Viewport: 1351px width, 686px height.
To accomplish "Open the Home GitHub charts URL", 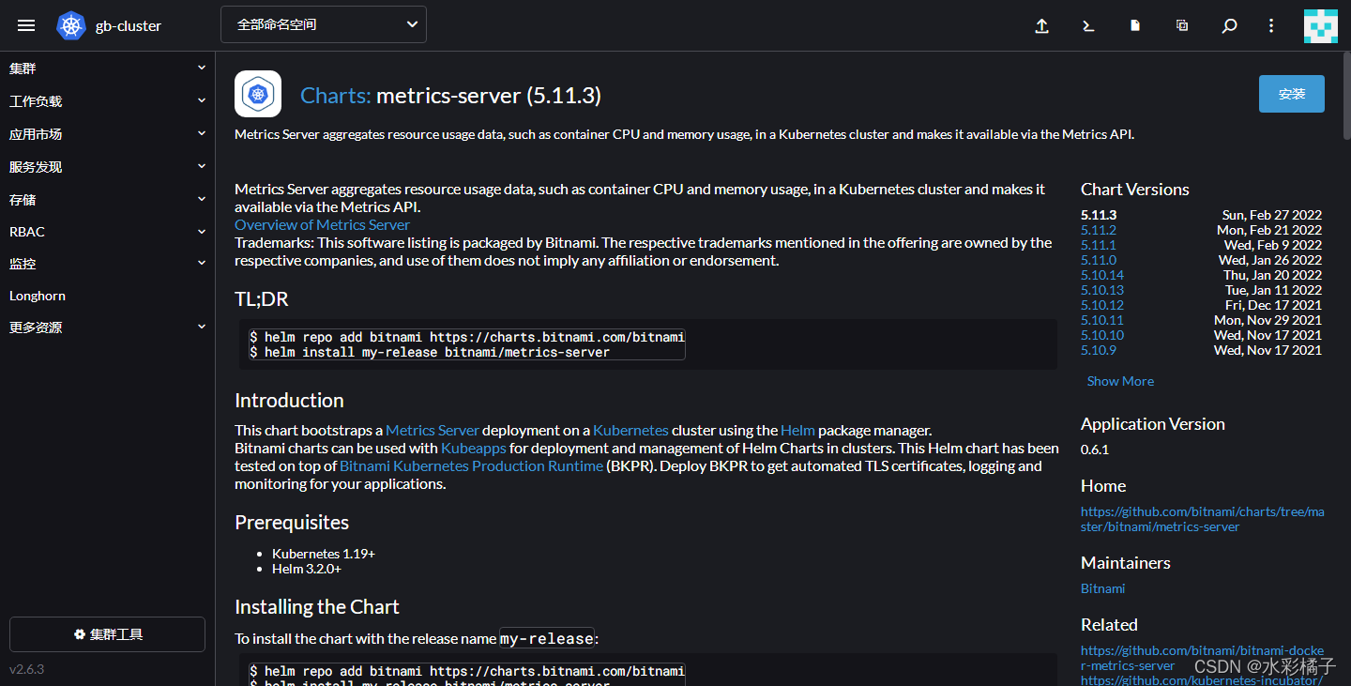I will tap(1205, 519).
